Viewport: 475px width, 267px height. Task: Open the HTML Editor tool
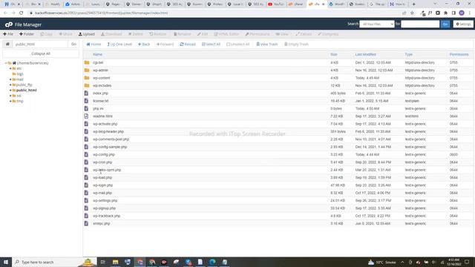(226, 34)
